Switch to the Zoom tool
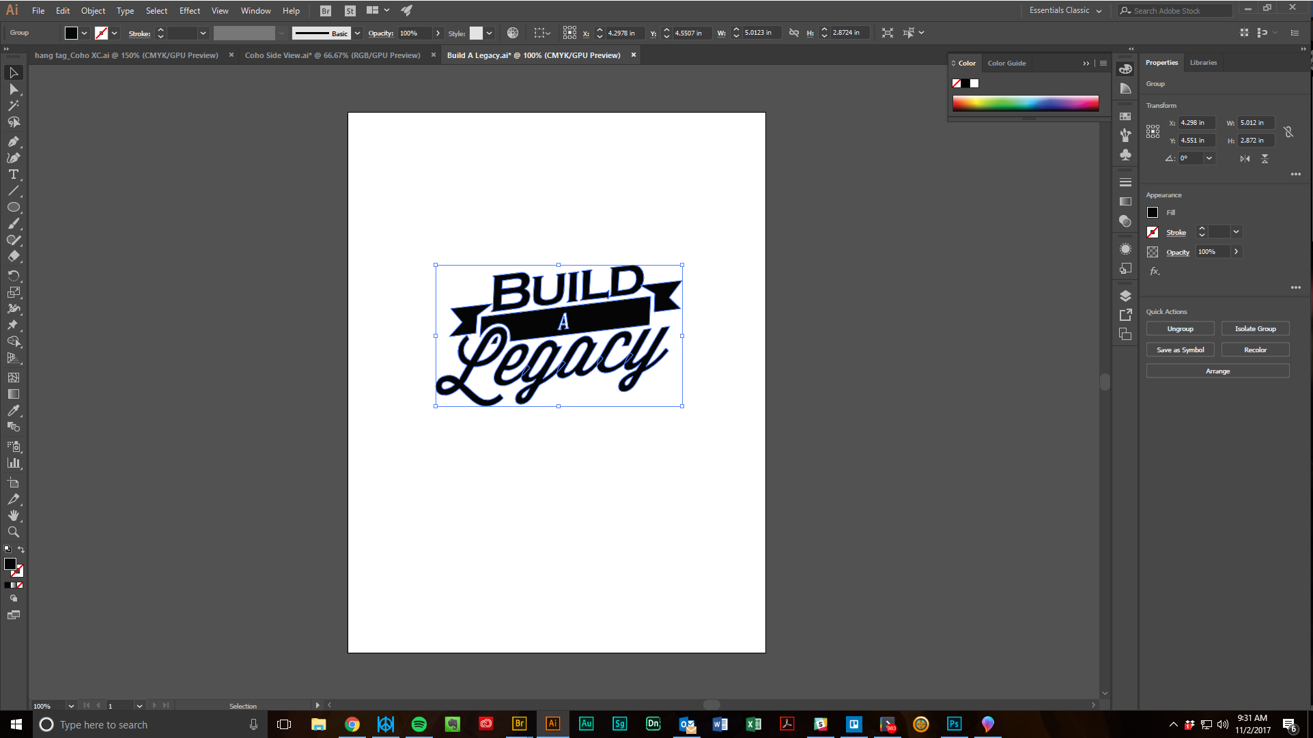The image size is (1313, 738). click(x=13, y=532)
